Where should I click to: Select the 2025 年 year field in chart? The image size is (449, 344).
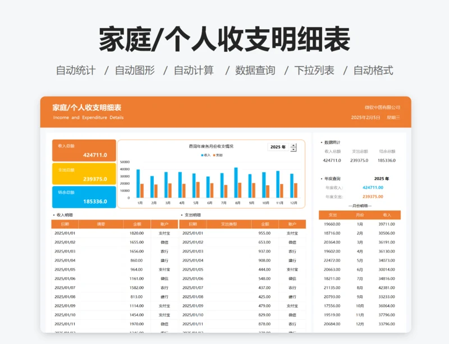pyautogui.click(x=278, y=147)
